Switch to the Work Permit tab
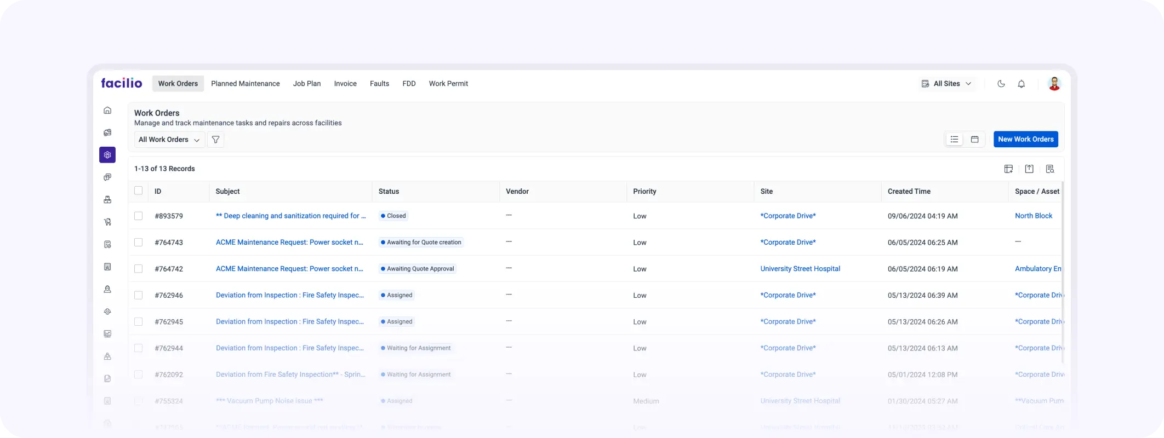This screenshot has height=438, width=1164. pyautogui.click(x=448, y=84)
